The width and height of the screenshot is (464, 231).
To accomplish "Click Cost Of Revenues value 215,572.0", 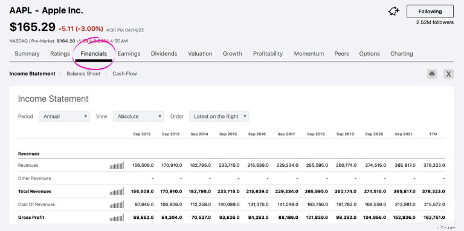I will [434, 204].
